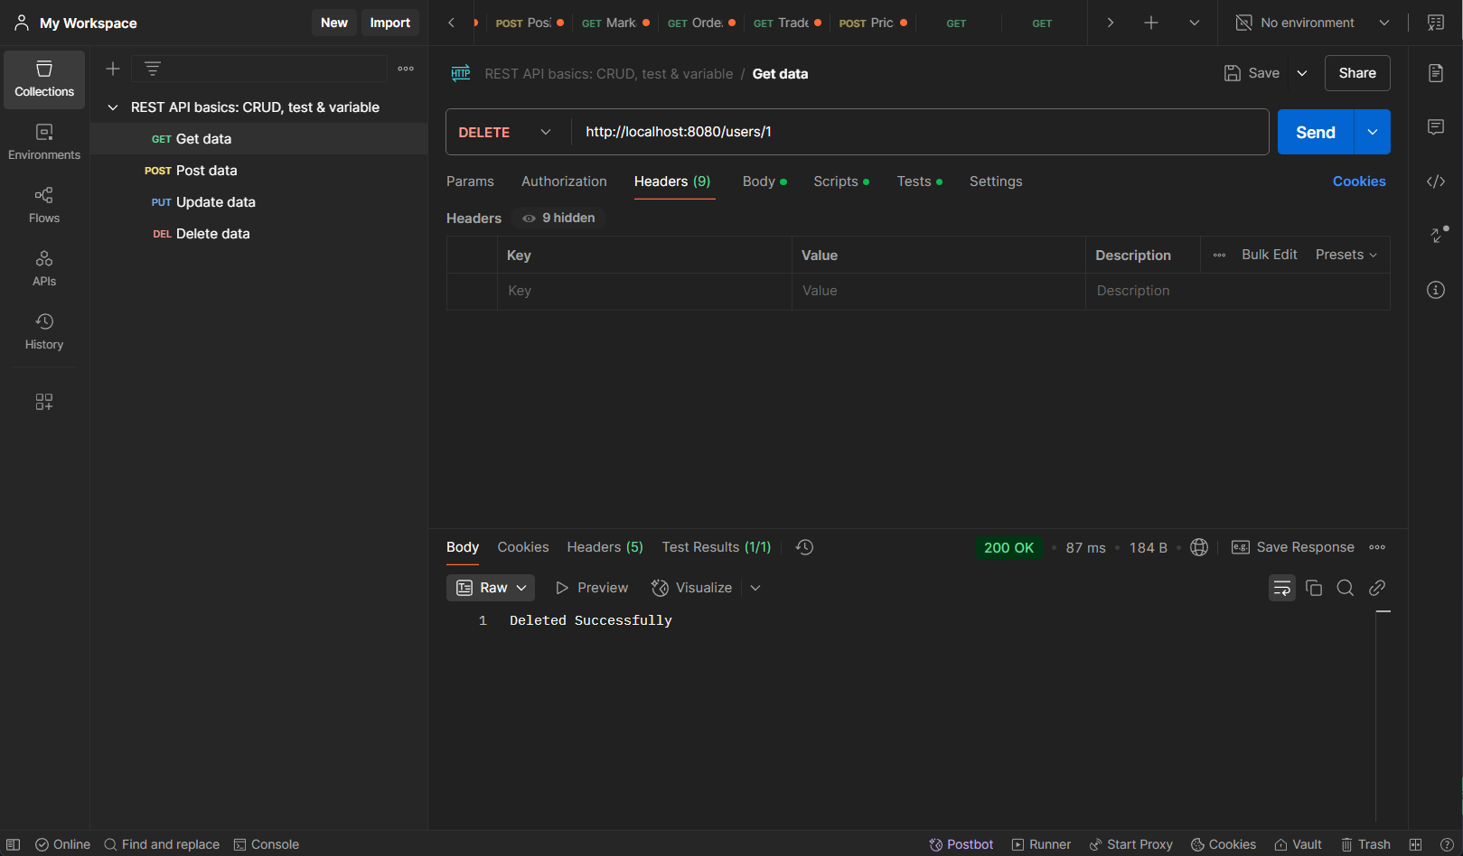
Task: Open the Send button dropdown arrow
Action: 1372,132
